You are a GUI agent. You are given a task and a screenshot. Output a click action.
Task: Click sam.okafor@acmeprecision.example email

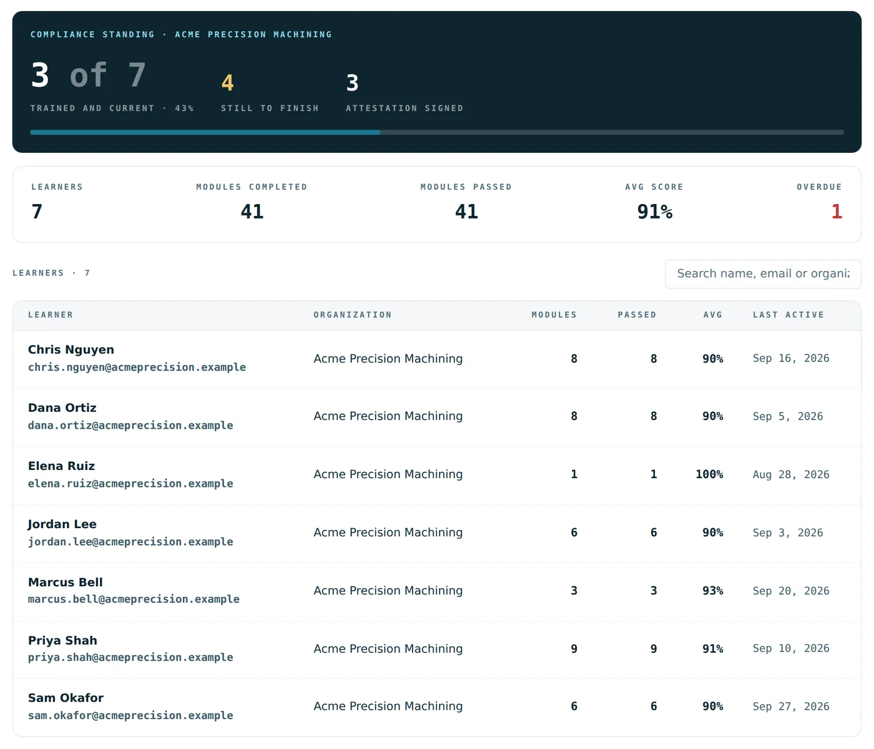130,715
